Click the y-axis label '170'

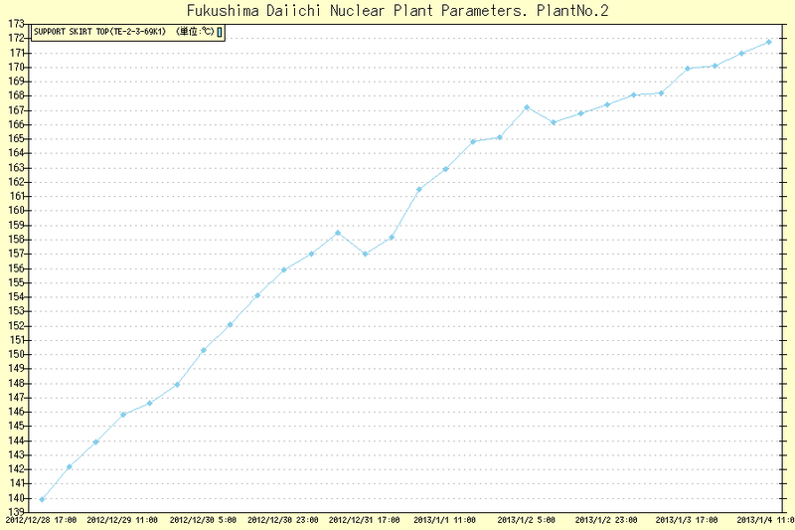click(x=16, y=67)
